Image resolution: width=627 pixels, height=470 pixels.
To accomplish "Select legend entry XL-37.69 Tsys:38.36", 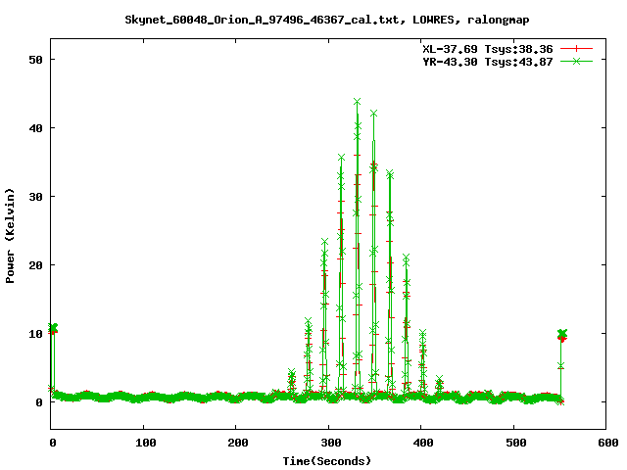I will [x=488, y=49].
